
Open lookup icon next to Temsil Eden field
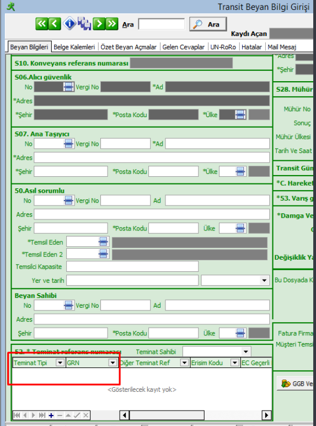[103, 242]
